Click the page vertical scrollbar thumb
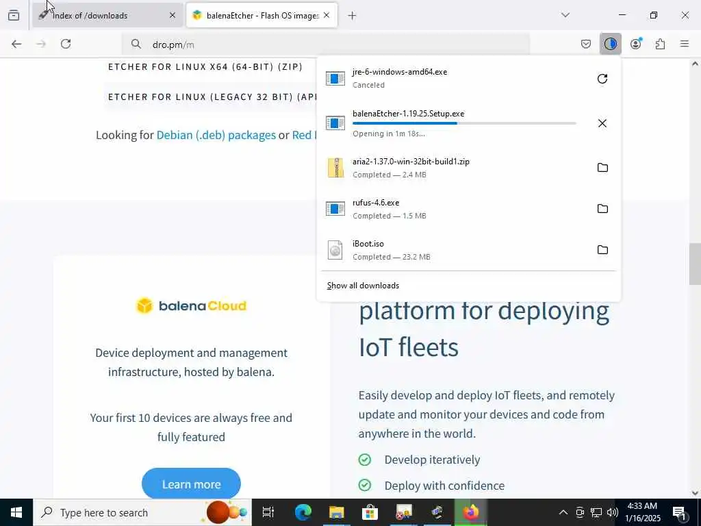701x526 pixels. pyautogui.click(x=695, y=264)
